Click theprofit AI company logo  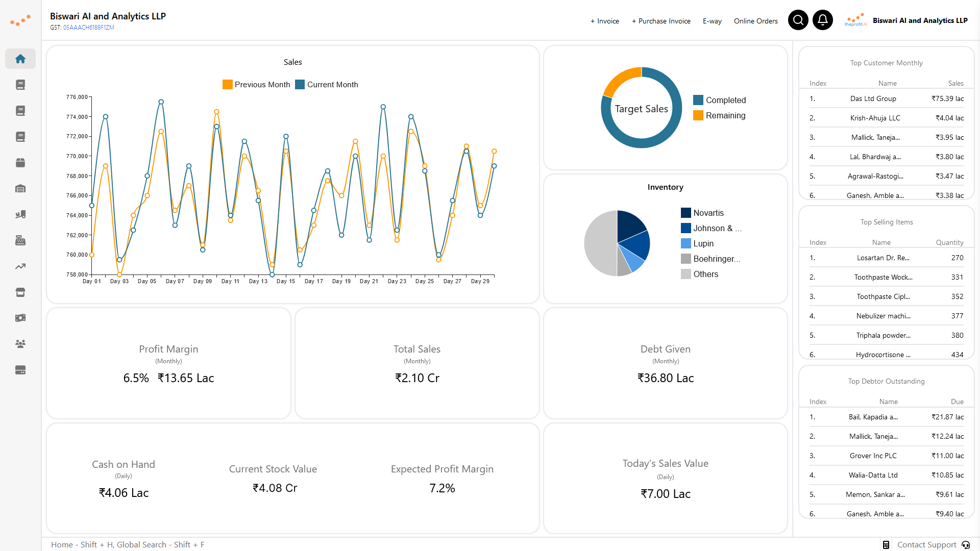pos(856,20)
